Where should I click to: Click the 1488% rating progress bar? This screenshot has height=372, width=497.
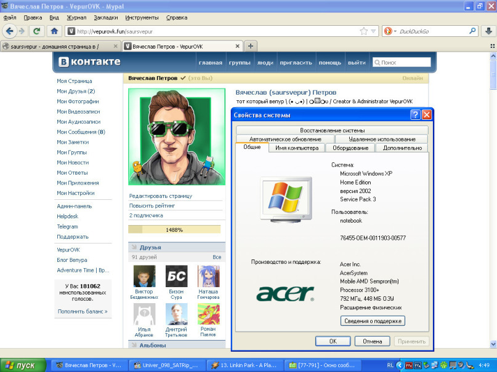tap(174, 229)
